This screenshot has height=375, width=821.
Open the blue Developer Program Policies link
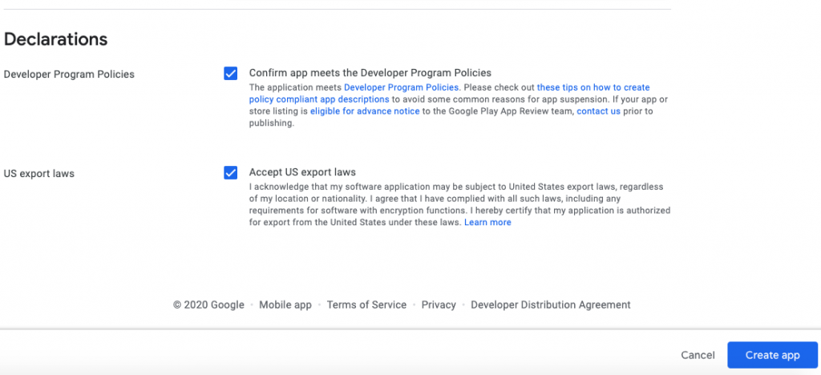coord(402,87)
